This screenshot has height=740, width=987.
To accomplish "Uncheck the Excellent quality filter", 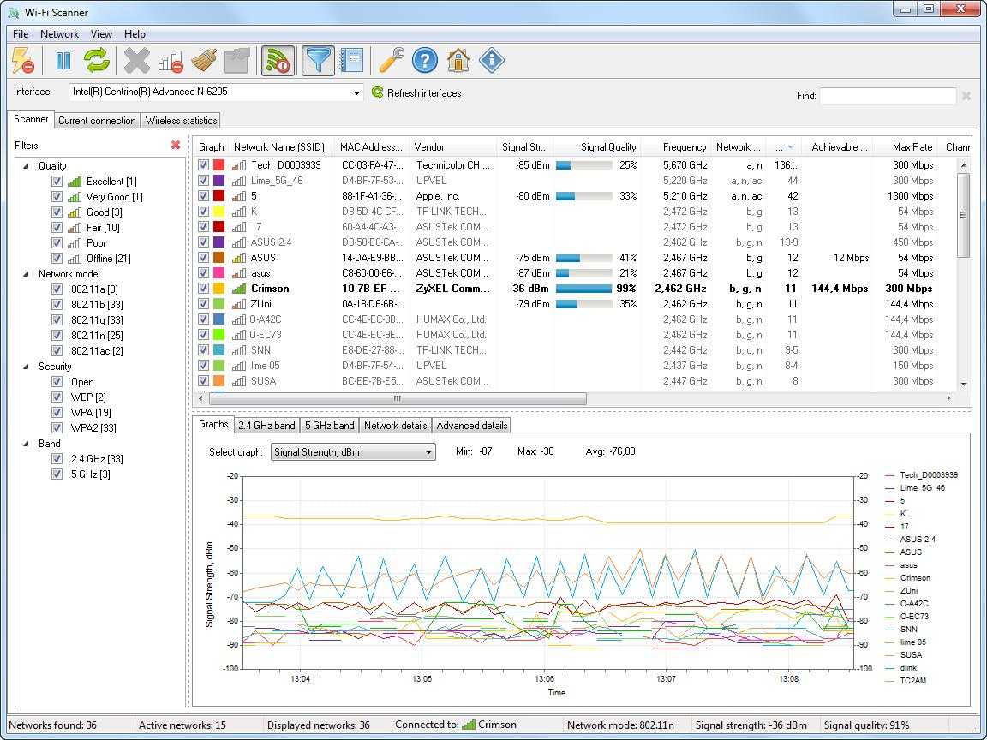I will 57,182.
